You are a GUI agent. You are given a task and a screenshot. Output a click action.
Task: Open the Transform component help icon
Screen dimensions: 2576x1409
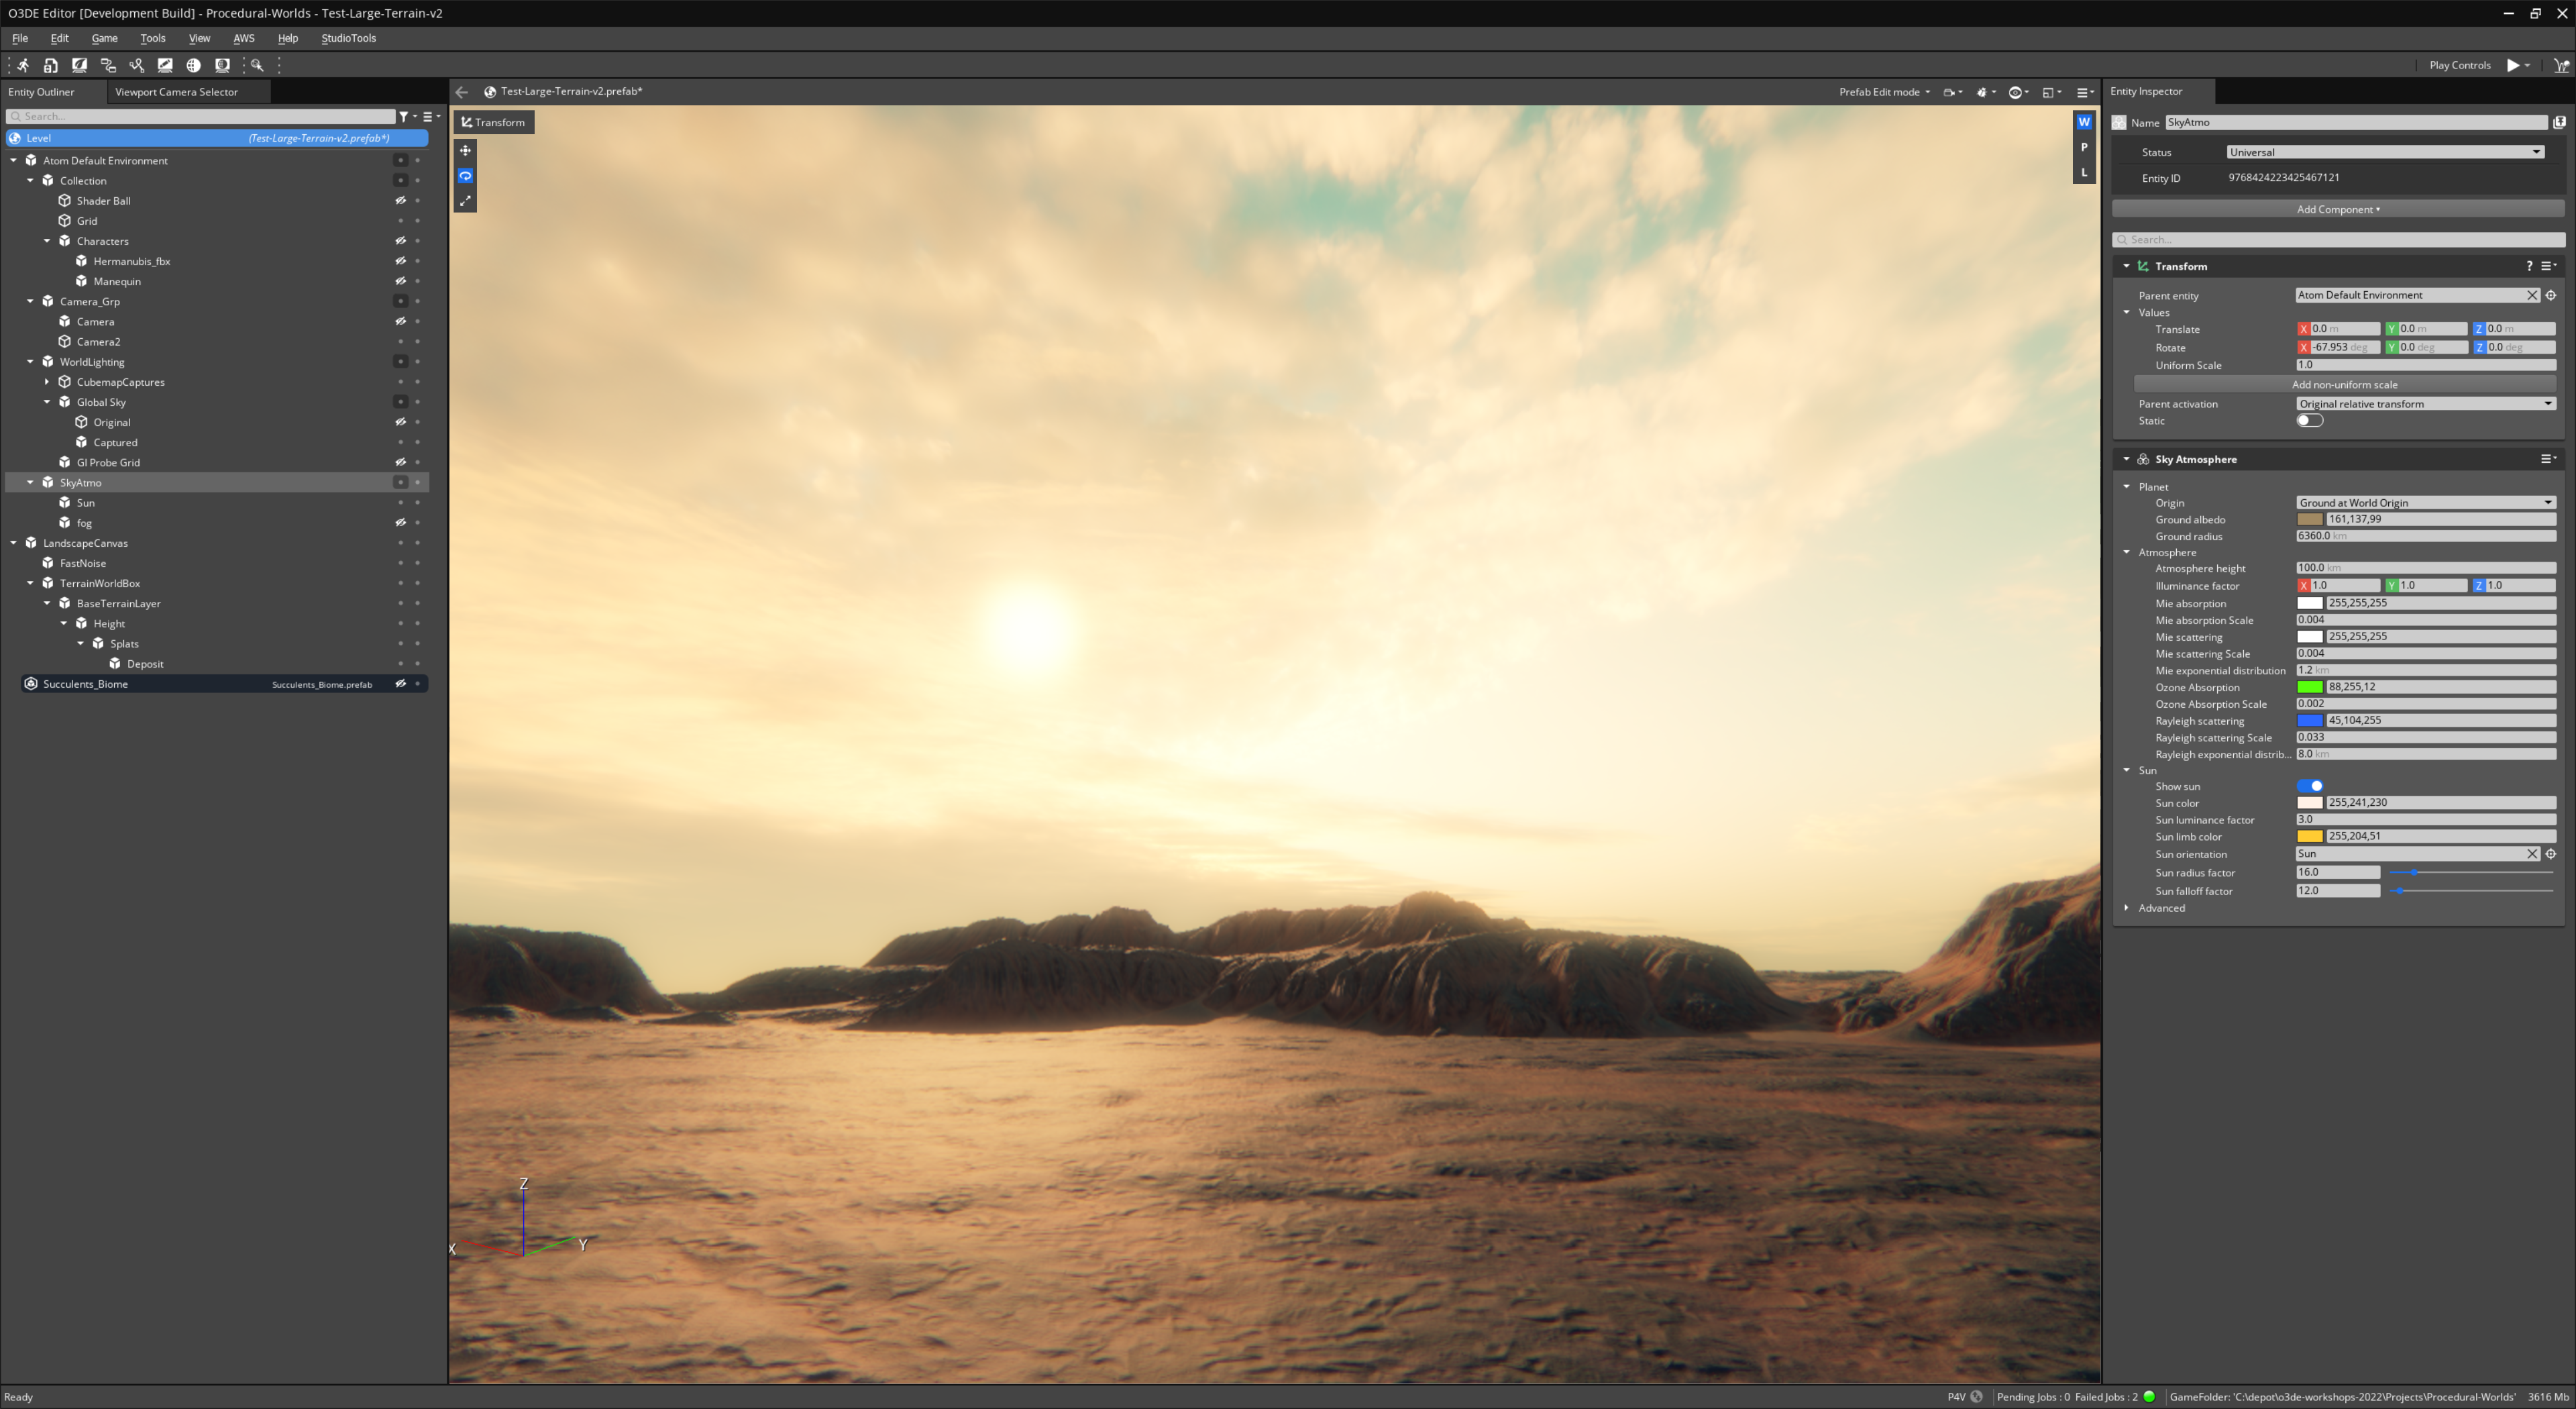click(2529, 266)
